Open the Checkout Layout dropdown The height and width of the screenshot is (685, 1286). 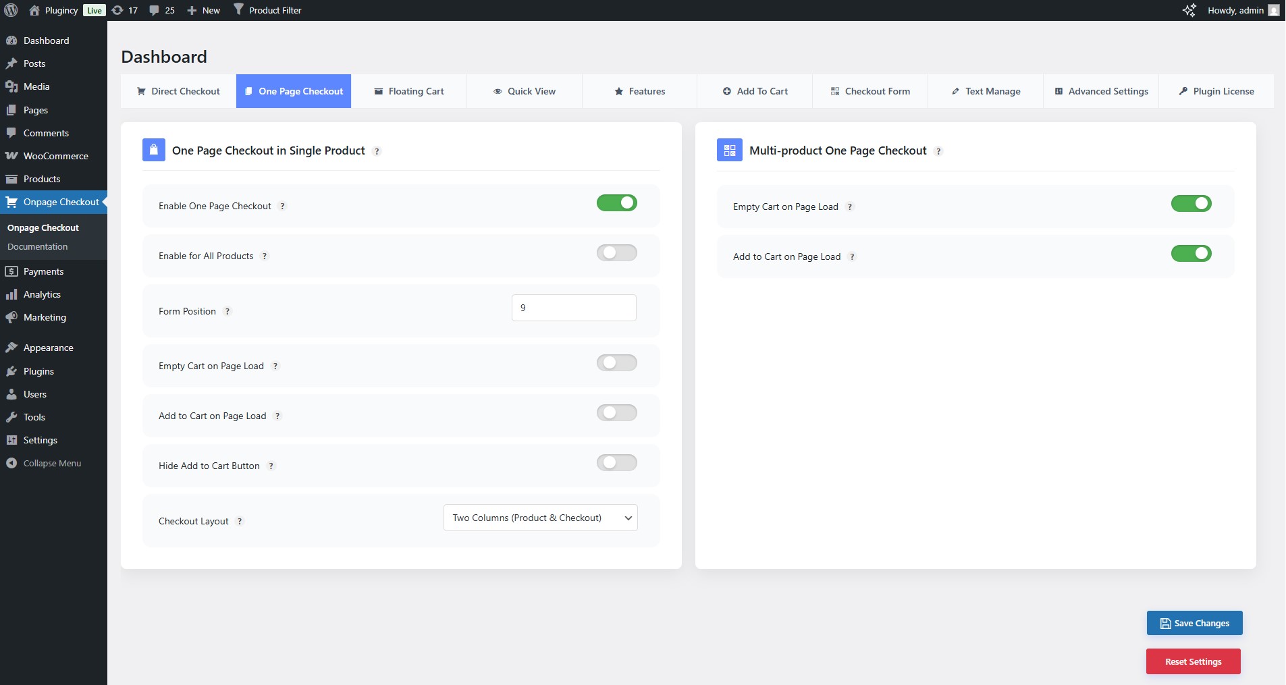pyautogui.click(x=539, y=518)
